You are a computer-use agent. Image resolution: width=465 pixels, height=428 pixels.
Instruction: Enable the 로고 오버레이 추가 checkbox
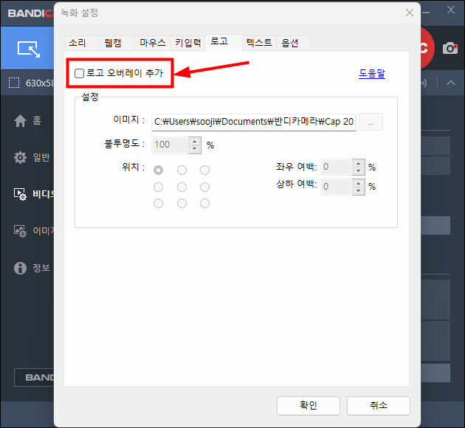point(80,74)
